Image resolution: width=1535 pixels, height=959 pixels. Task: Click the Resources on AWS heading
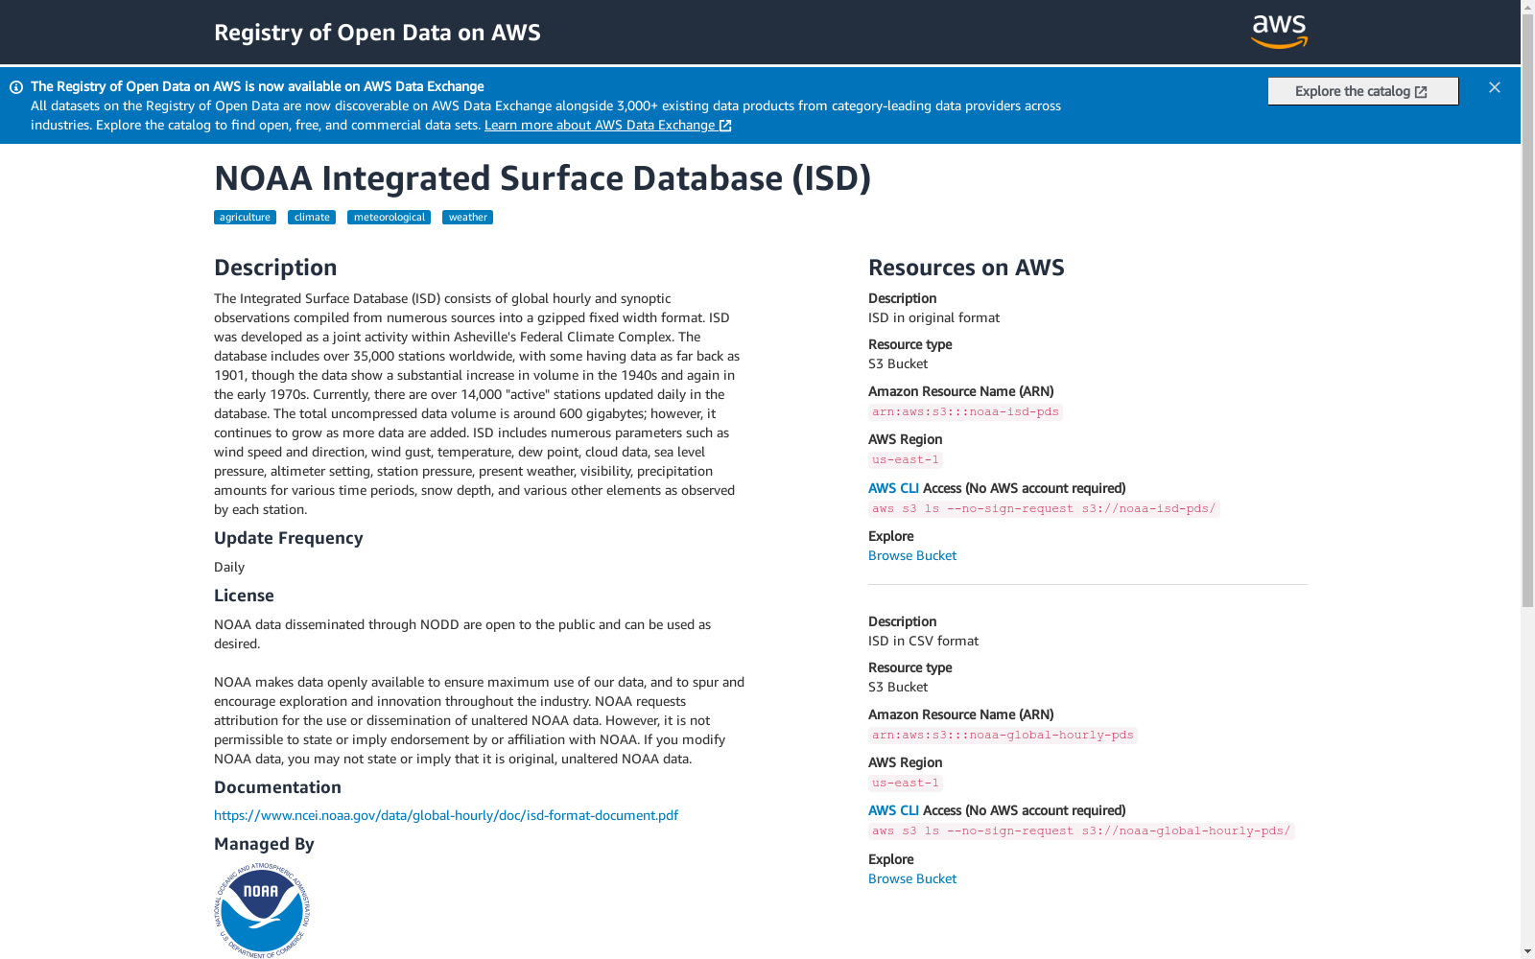(966, 268)
